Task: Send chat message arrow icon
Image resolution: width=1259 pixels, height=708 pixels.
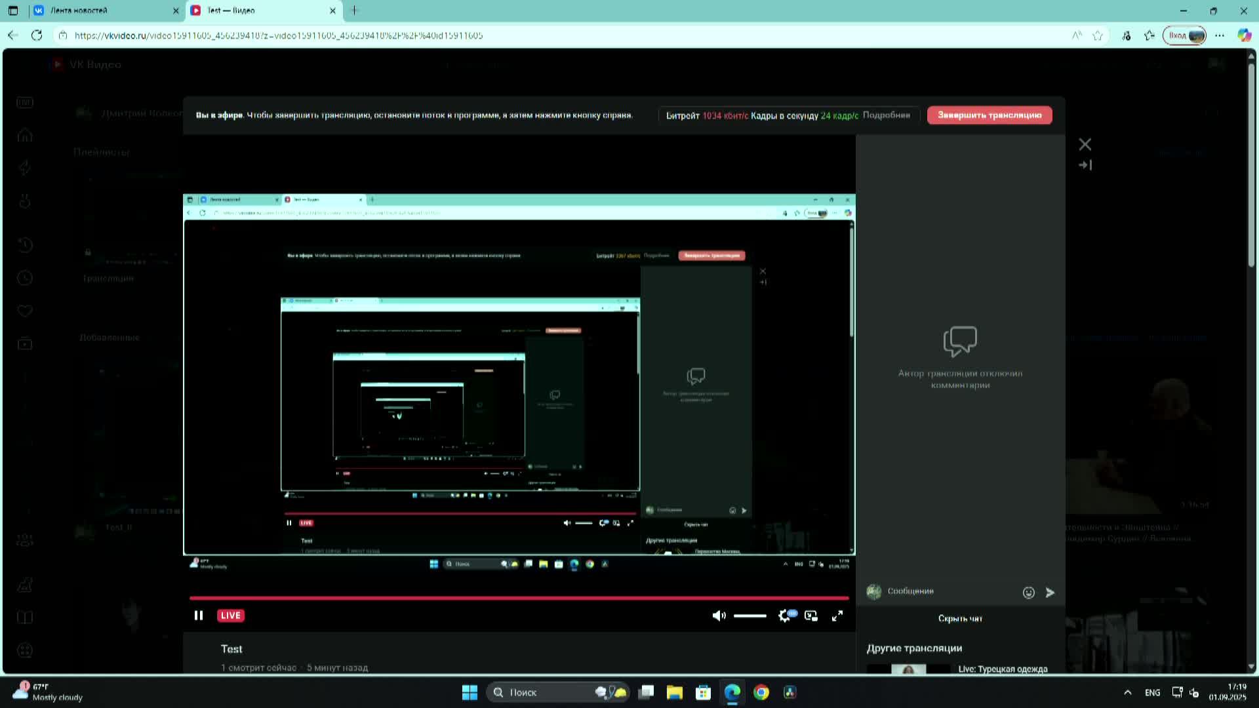Action: tap(1050, 593)
